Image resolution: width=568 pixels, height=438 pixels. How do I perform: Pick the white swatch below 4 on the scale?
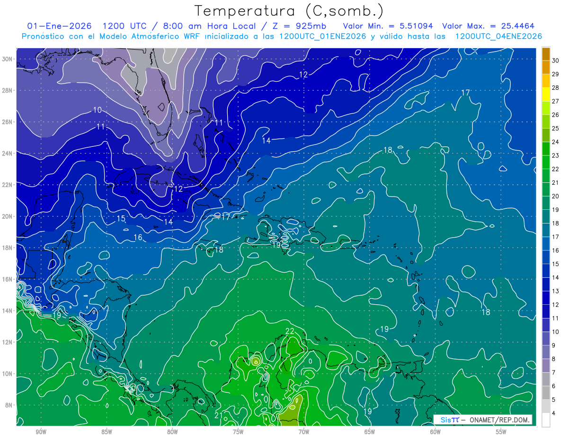[x=546, y=420]
